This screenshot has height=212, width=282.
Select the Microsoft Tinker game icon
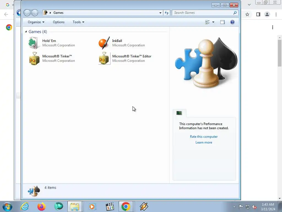(x=34, y=59)
